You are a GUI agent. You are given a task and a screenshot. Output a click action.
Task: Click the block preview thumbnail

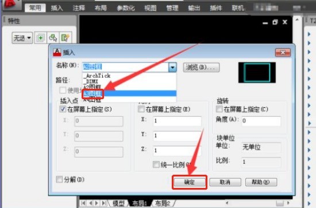[x=257, y=73]
